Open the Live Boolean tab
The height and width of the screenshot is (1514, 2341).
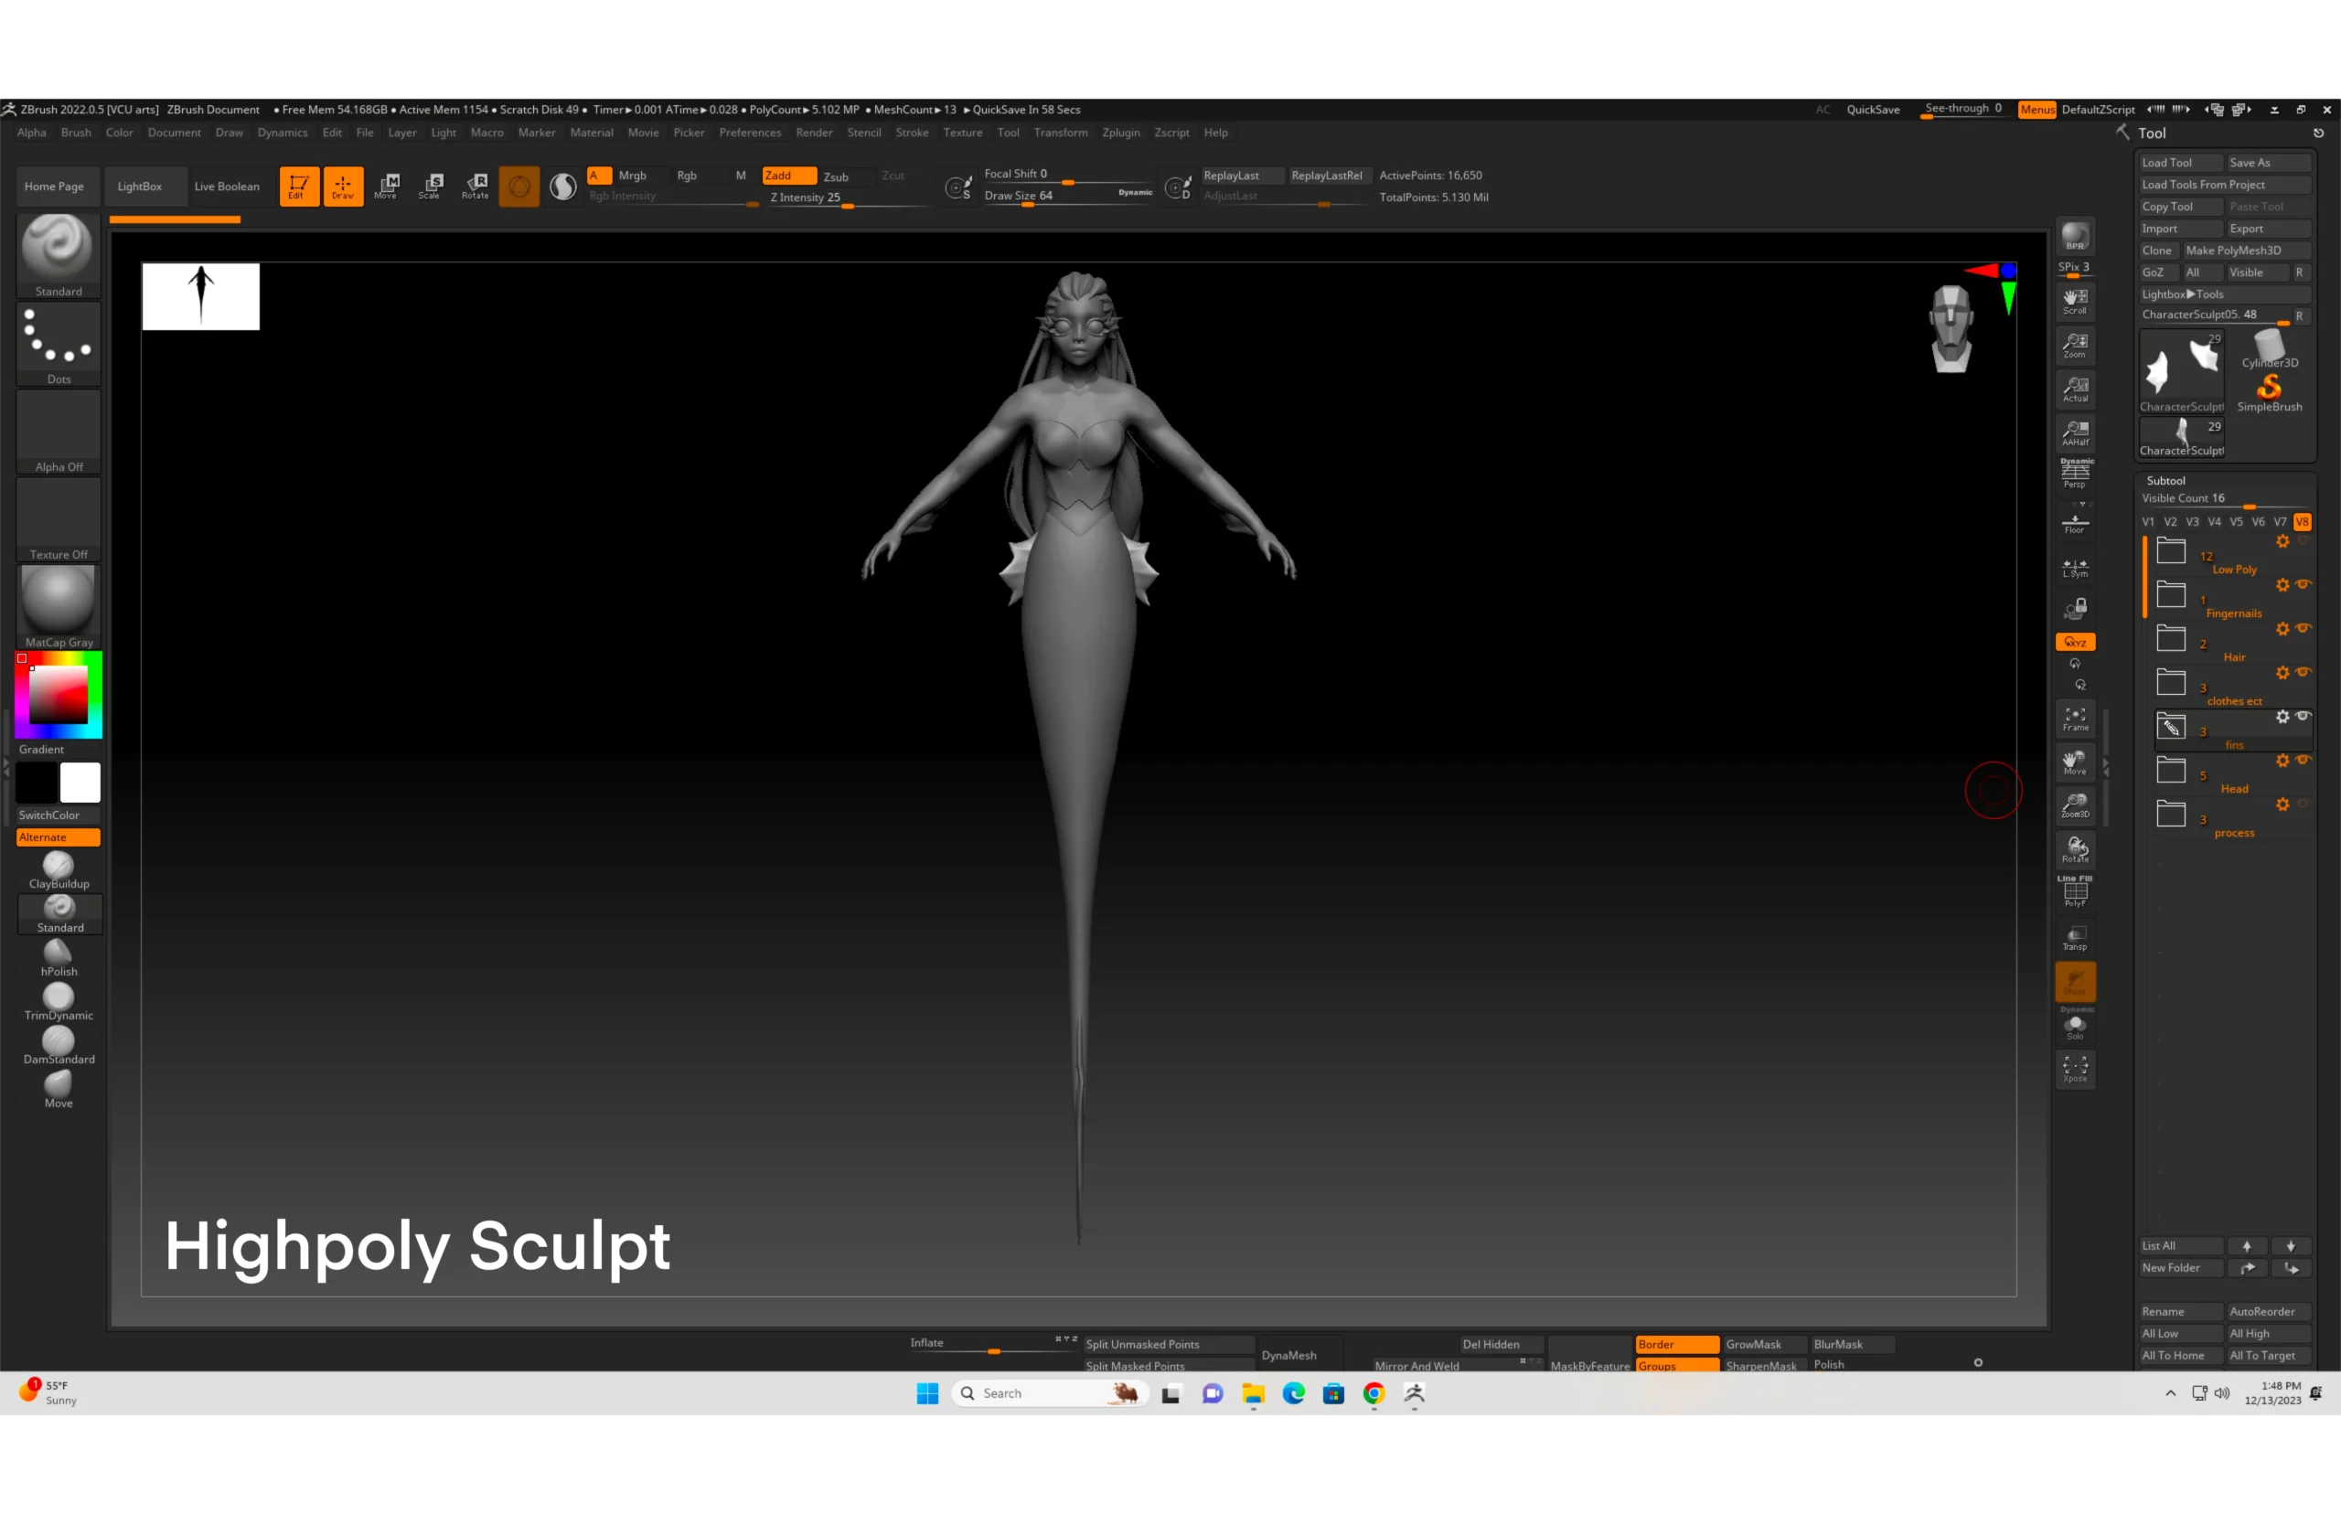tap(227, 186)
